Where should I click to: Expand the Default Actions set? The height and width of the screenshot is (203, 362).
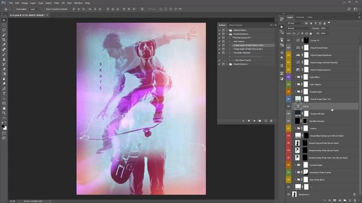227,30
